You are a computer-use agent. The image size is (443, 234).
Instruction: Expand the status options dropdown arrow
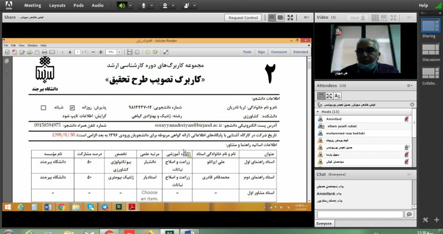click(195, 6)
